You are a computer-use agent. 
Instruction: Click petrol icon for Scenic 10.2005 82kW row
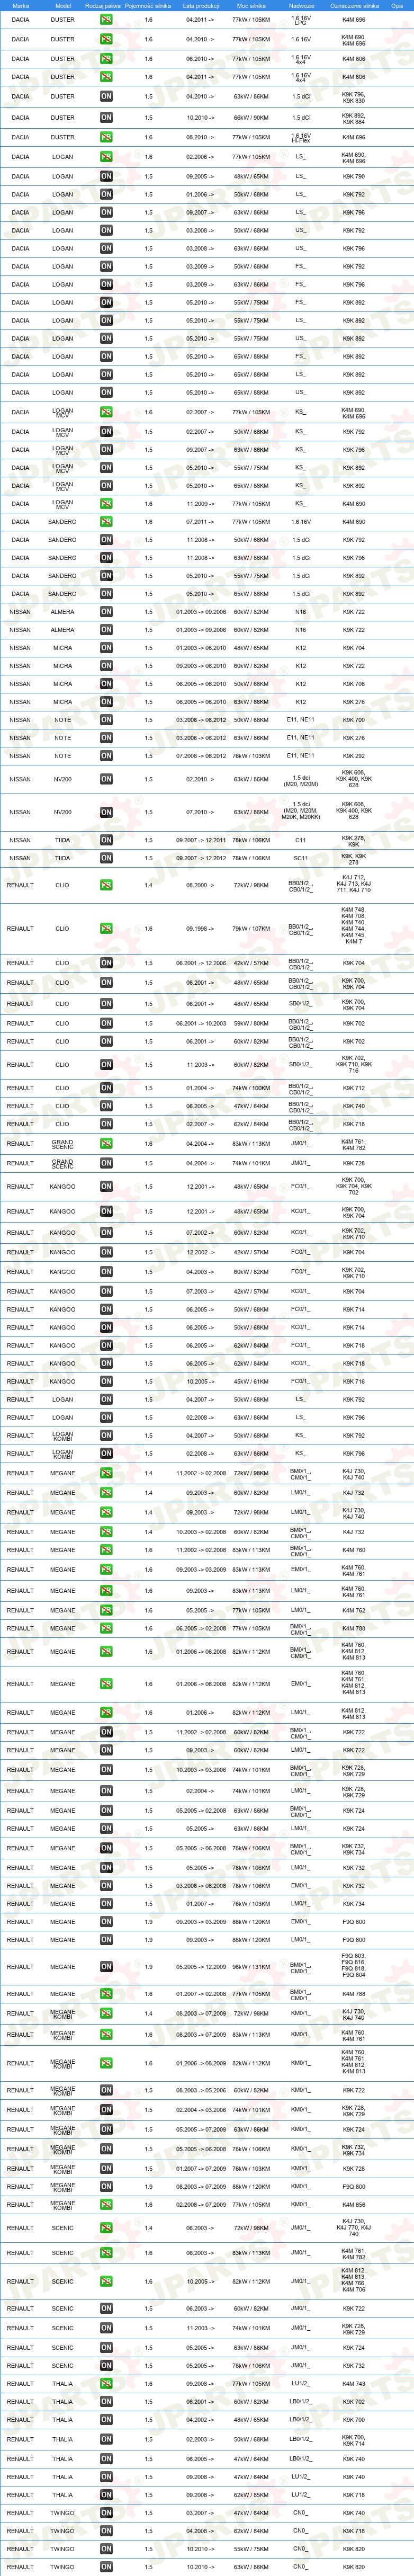click(106, 2281)
